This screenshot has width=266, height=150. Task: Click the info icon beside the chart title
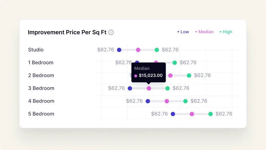tap(111, 32)
